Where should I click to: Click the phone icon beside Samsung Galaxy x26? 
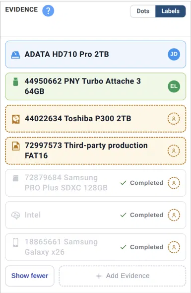click(15, 242)
